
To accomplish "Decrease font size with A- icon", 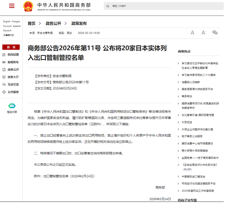I will 193,33.
